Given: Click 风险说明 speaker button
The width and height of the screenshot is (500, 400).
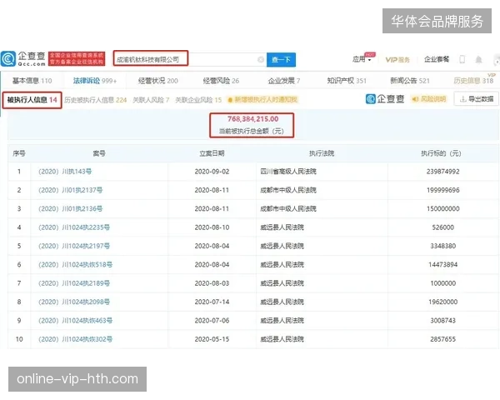Looking at the screenshot, I should click(x=429, y=99).
